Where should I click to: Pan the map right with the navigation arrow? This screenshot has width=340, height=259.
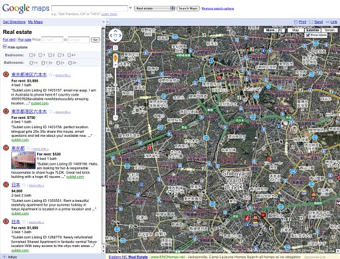tap(120, 35)
